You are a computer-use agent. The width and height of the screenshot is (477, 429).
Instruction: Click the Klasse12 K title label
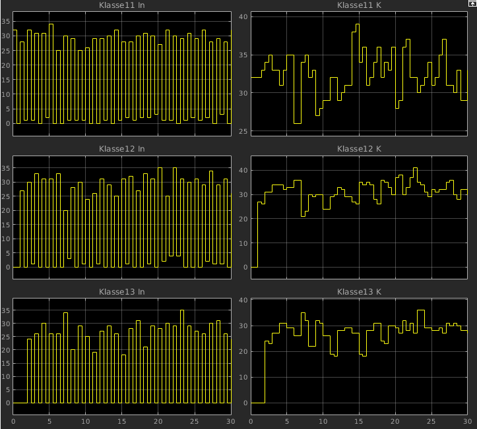click(x=359, y=148)
